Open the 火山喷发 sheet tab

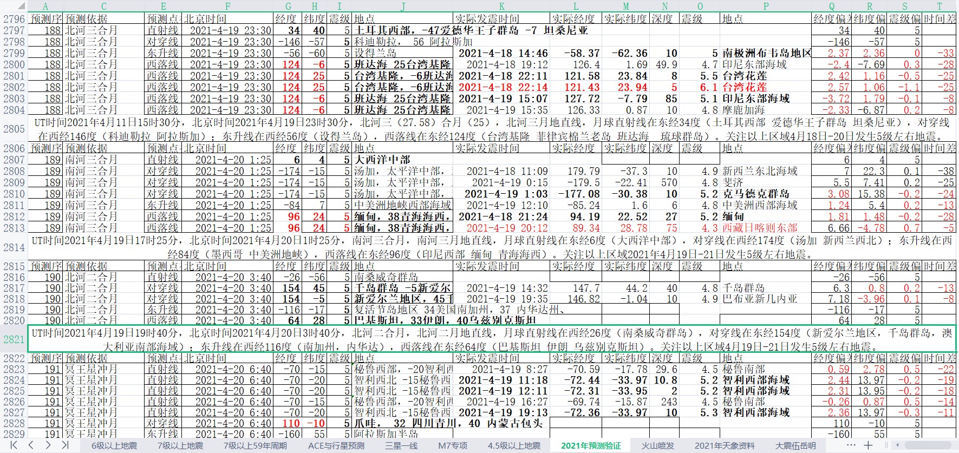tap(658, 445)
